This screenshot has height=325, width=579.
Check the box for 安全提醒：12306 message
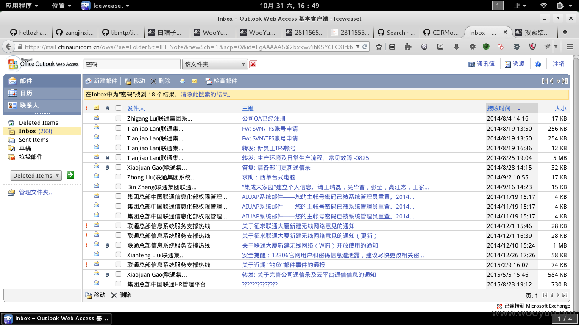118,255
